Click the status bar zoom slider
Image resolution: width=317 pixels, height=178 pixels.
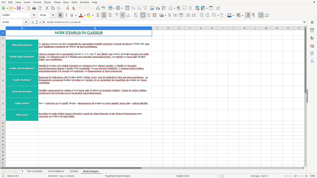[x=296, y=176]
